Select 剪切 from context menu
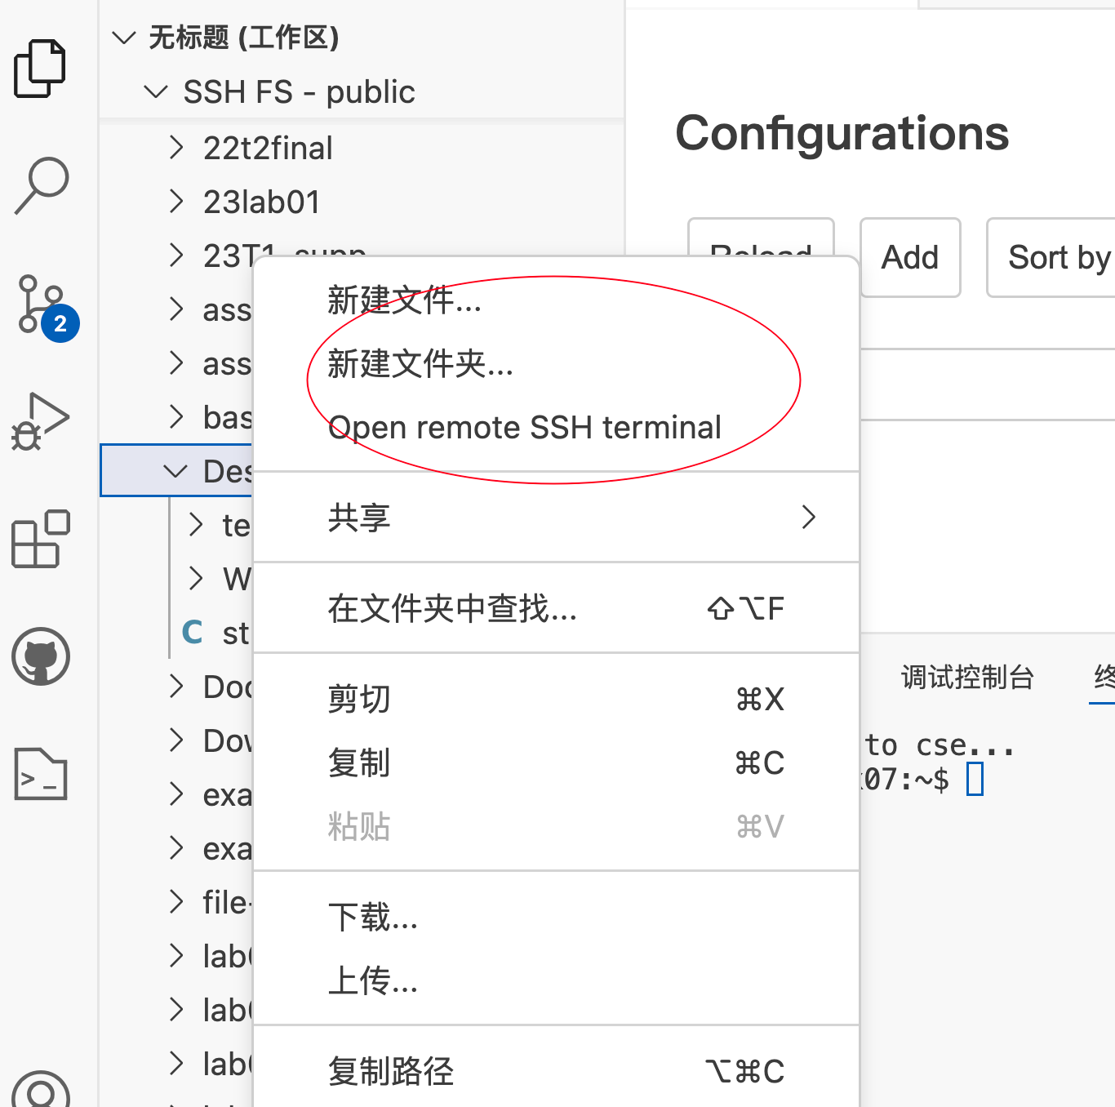 point(556,700)
